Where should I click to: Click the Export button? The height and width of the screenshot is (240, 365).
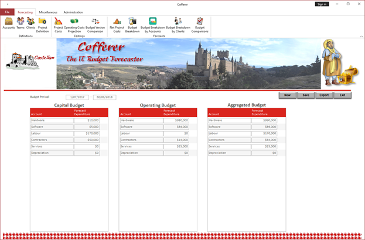[324, 95]
